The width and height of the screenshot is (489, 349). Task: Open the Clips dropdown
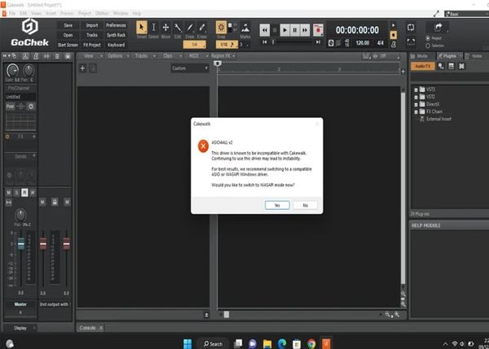(172, 56)
